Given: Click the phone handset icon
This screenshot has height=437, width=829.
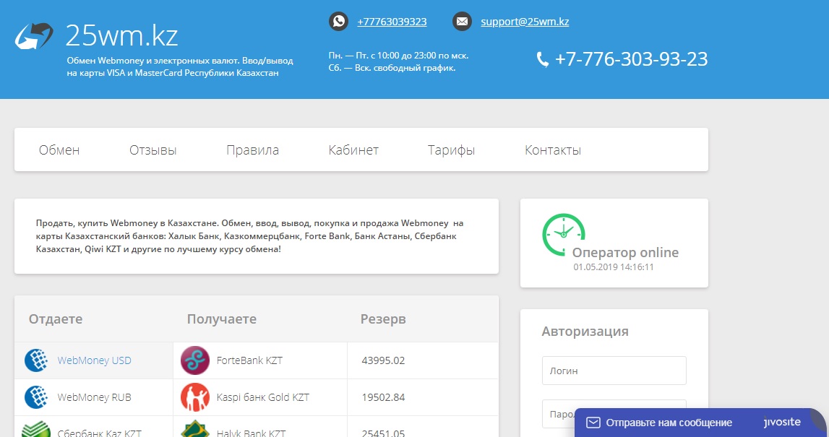Looking at the screenshot, I should tap(543, 59).
